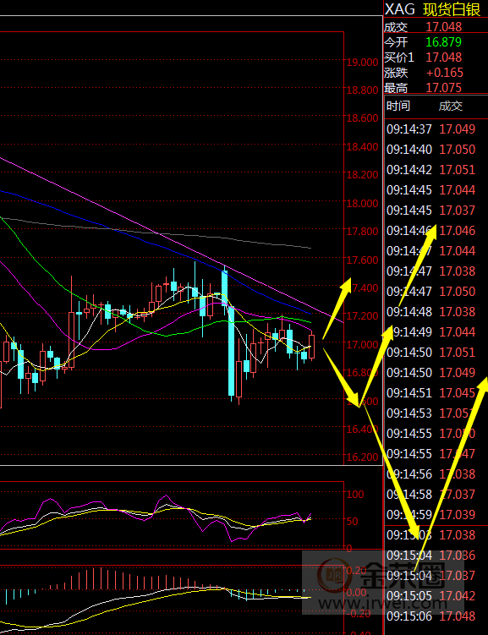The height and width of the screenshot is (635, 488).
Task: Click the latest red candlestick on chart
Action: pyautogui.click(x=311, y=347)
